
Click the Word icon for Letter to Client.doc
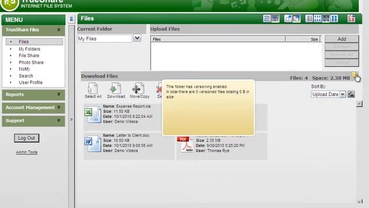tap(93, 143)
